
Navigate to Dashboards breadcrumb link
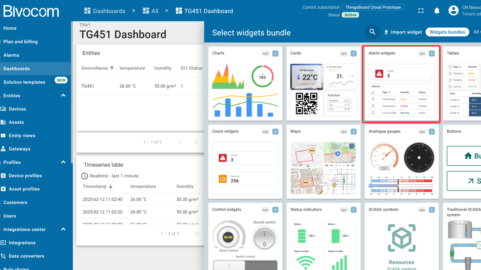pyautogui.click(x=105, y=11)
